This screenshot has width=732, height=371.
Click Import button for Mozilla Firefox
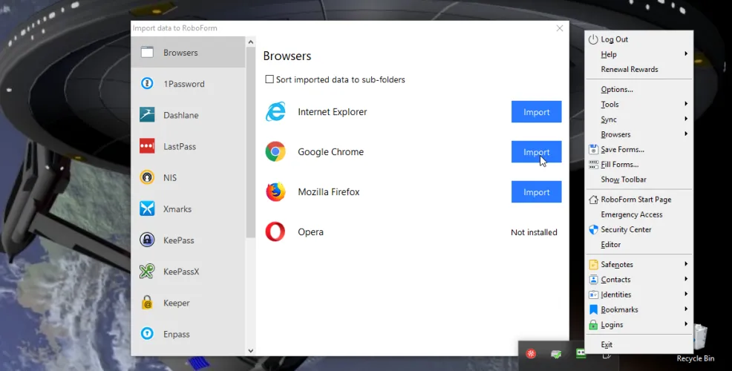(536, 192)
